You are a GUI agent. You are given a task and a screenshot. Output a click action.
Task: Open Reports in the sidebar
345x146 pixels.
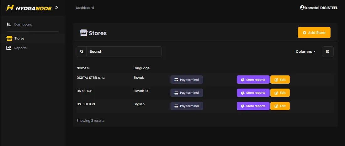tap(20, 48)
